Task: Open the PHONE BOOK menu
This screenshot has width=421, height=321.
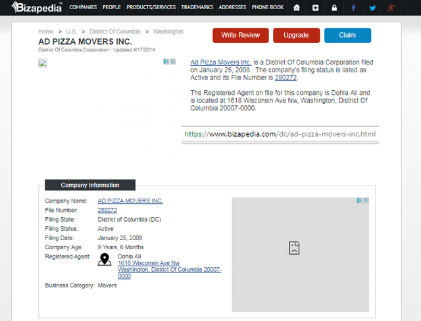Action: [x=268, y=7]
